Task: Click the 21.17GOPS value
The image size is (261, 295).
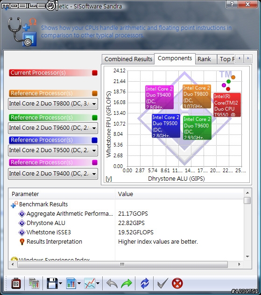Action: [x=133, y=214]
